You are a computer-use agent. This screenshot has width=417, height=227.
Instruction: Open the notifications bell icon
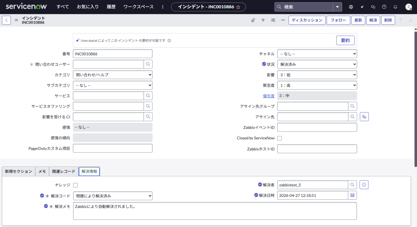(395, 7)
